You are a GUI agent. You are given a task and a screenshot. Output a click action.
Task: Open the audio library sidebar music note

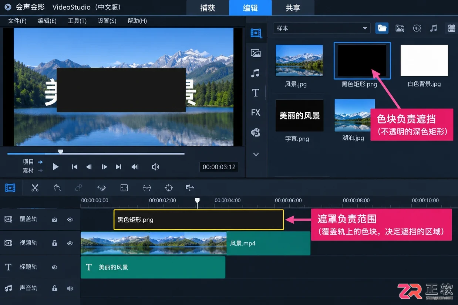click(x=255, y=73)
